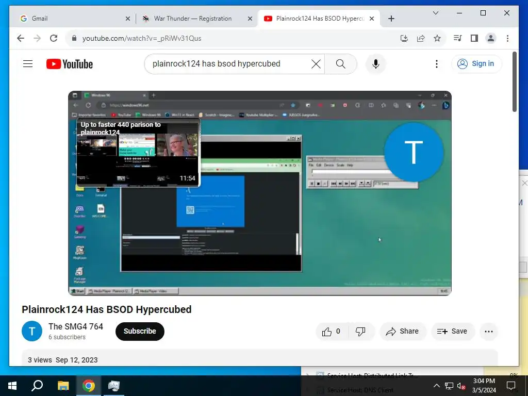
Task: Dislike this video
Action: tap(361, 332)
